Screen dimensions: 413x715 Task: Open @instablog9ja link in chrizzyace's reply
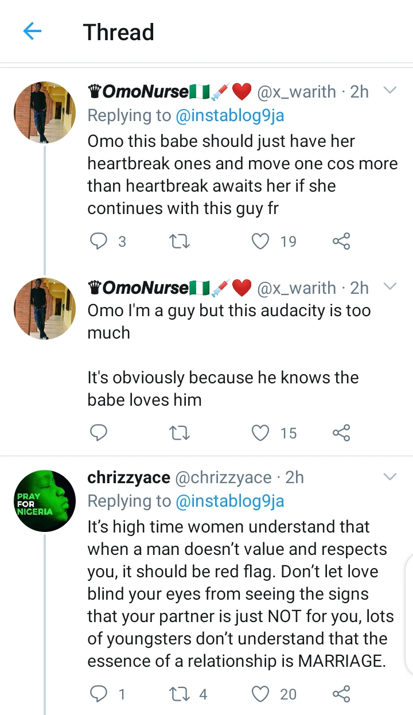pyautogui.click(x=229, y=502)
